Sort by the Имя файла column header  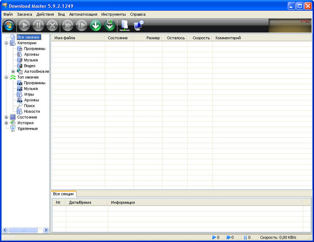(x=78, y=38)
